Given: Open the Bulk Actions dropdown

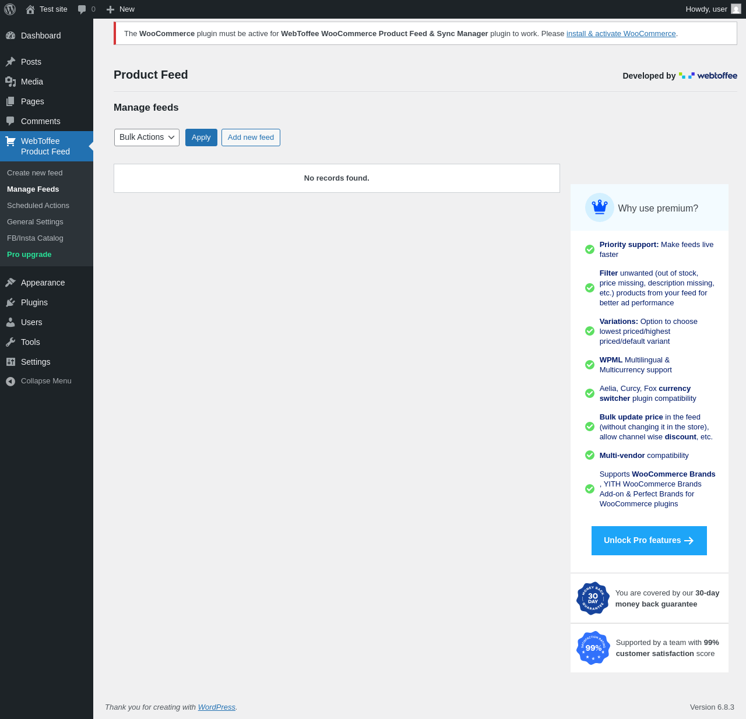Looking at the screenshot, I should click(x=147, y=138).
